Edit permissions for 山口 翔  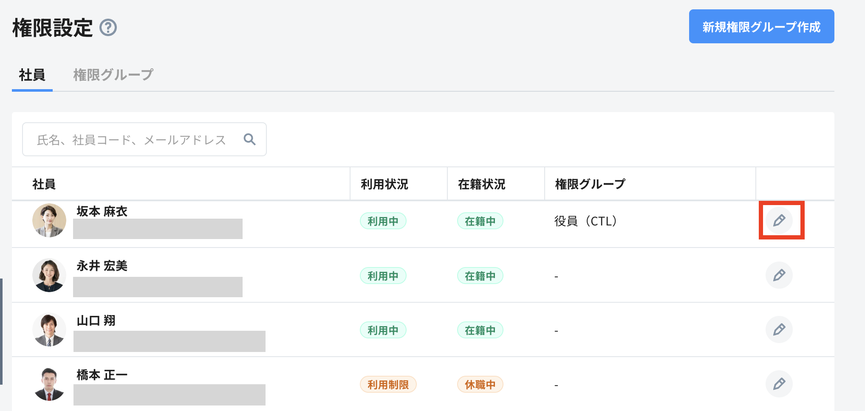(x=779, y=329)
